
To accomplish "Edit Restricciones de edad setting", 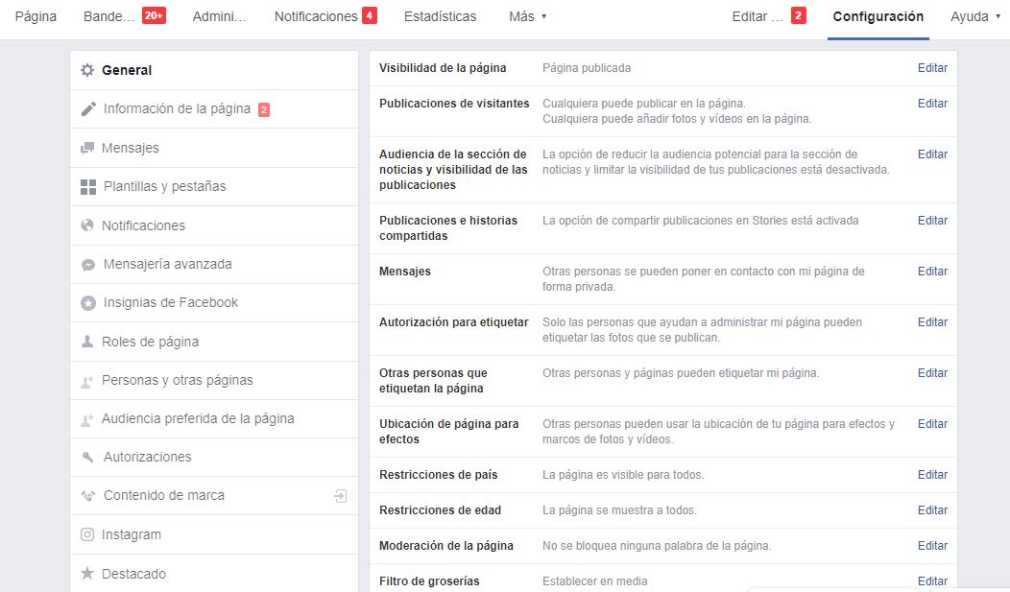I will [932, 509].
